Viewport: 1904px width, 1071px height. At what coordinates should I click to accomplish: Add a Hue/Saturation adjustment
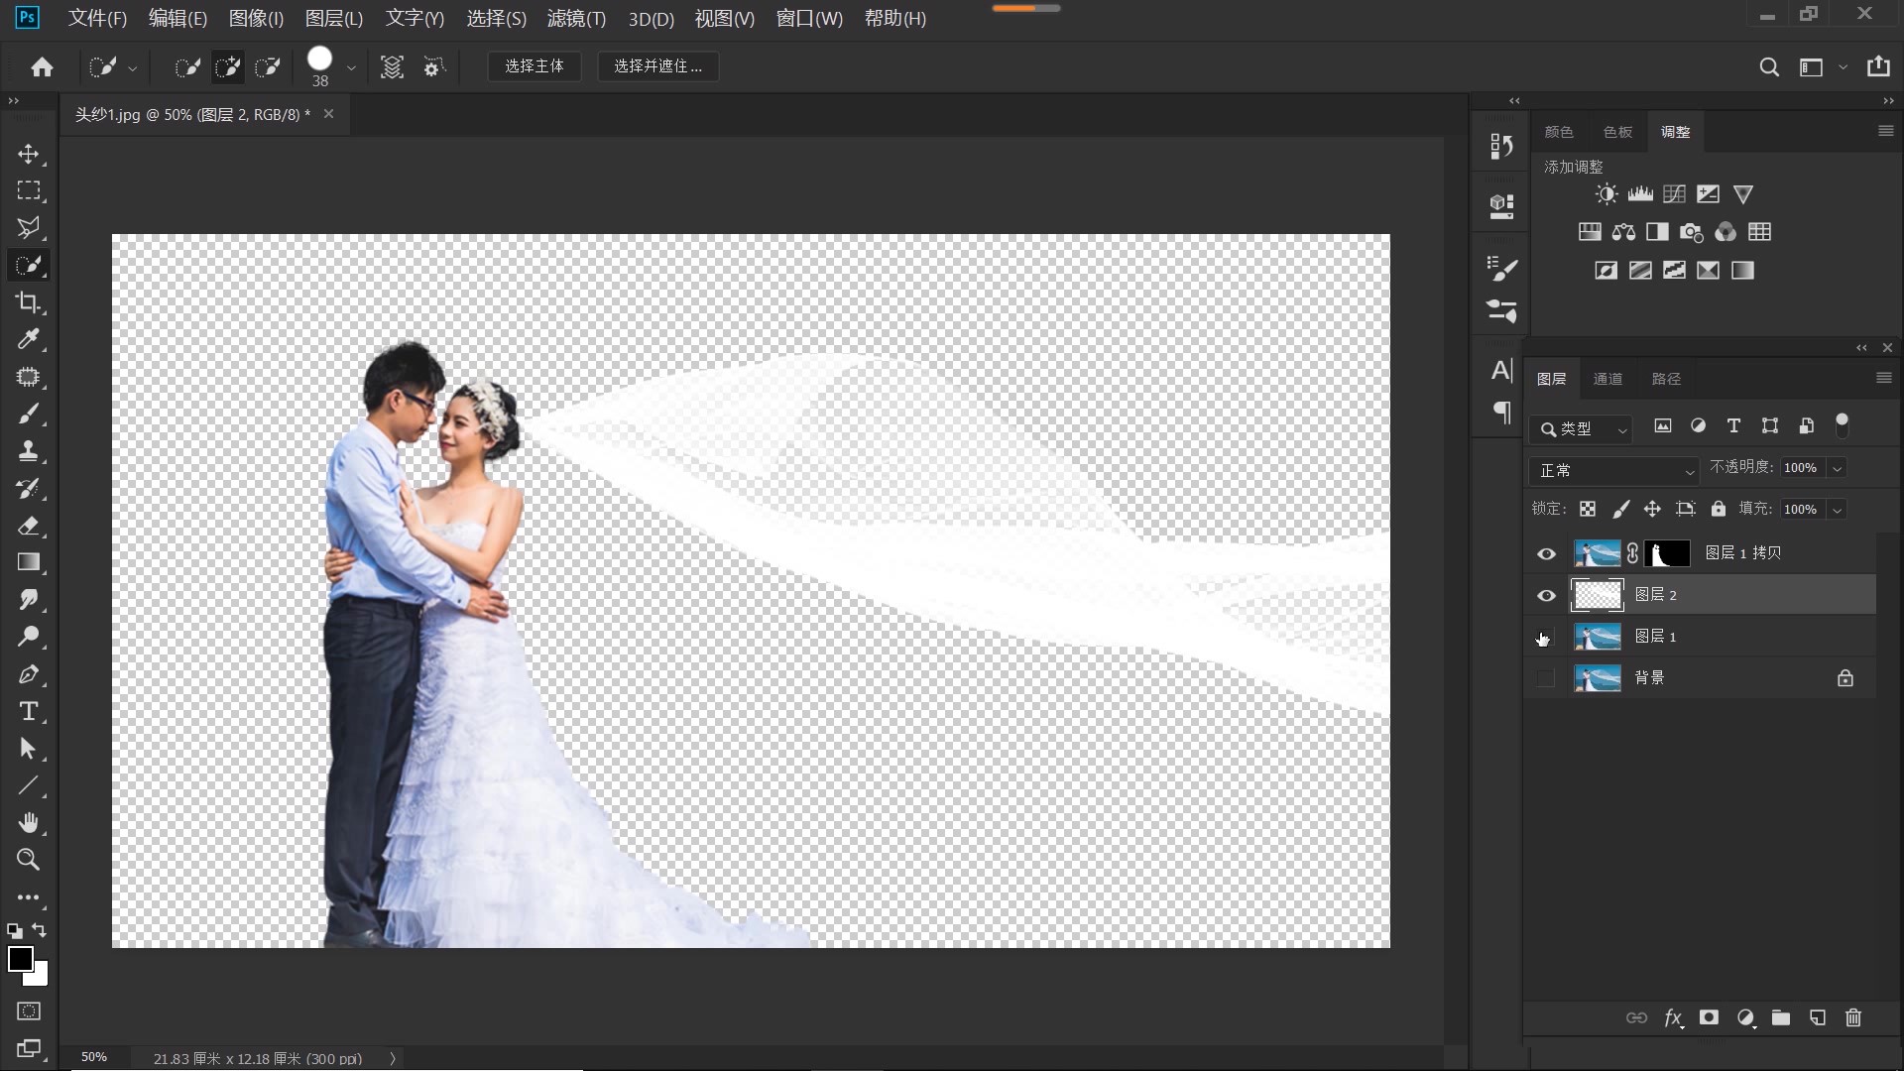pyautogui.click(x=1590, y=232)
